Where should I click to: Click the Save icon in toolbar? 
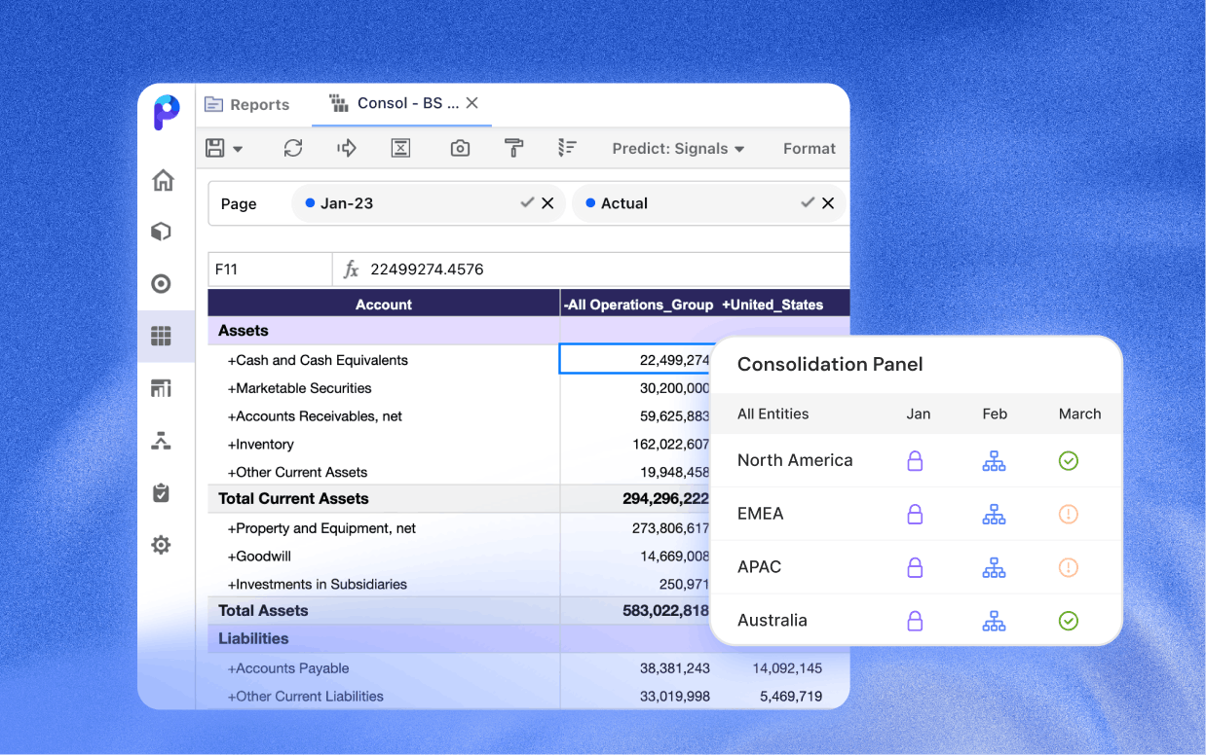(215, 148)
